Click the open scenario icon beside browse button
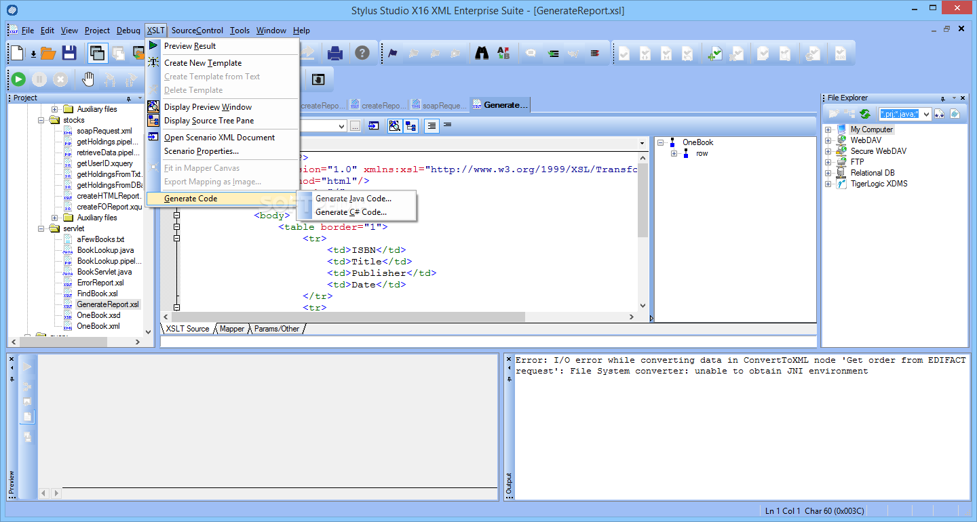977x522 pixels. [374, 125]
